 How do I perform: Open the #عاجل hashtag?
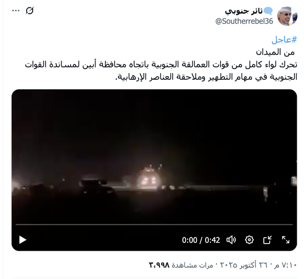tap(284, 40)
